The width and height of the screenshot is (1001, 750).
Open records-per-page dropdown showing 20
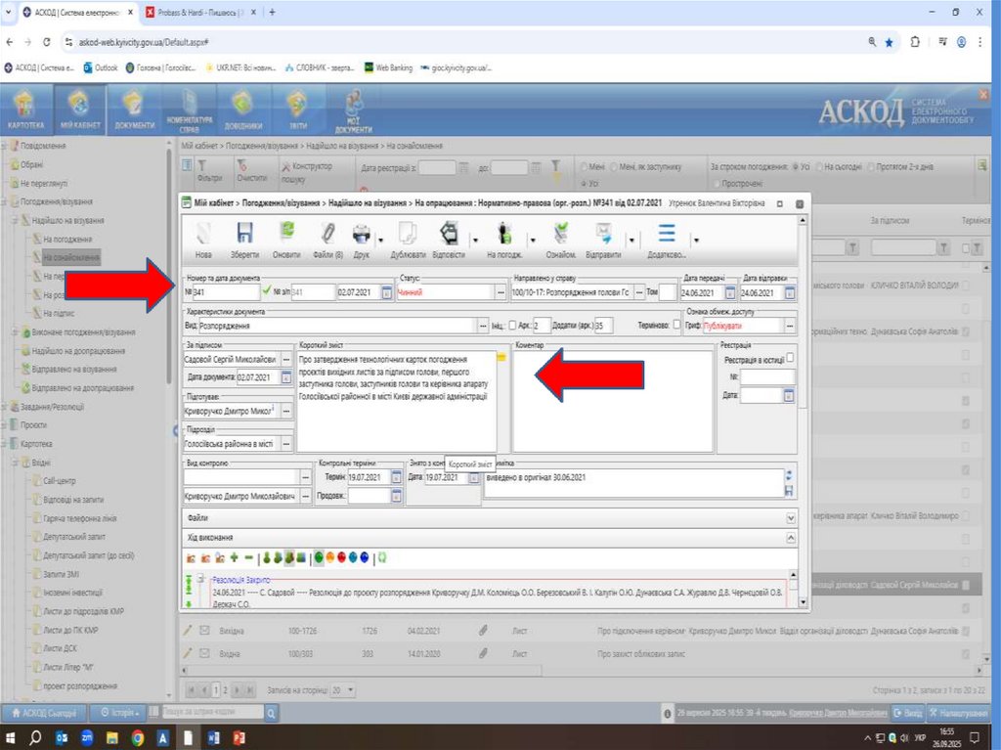click(x=342, y=689)
